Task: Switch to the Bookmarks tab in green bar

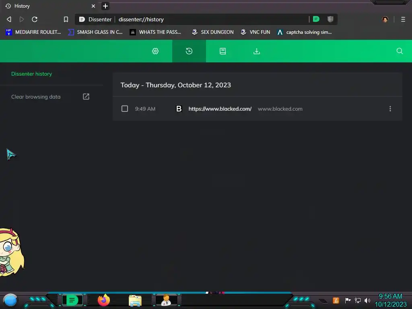Action: [223, 51]
